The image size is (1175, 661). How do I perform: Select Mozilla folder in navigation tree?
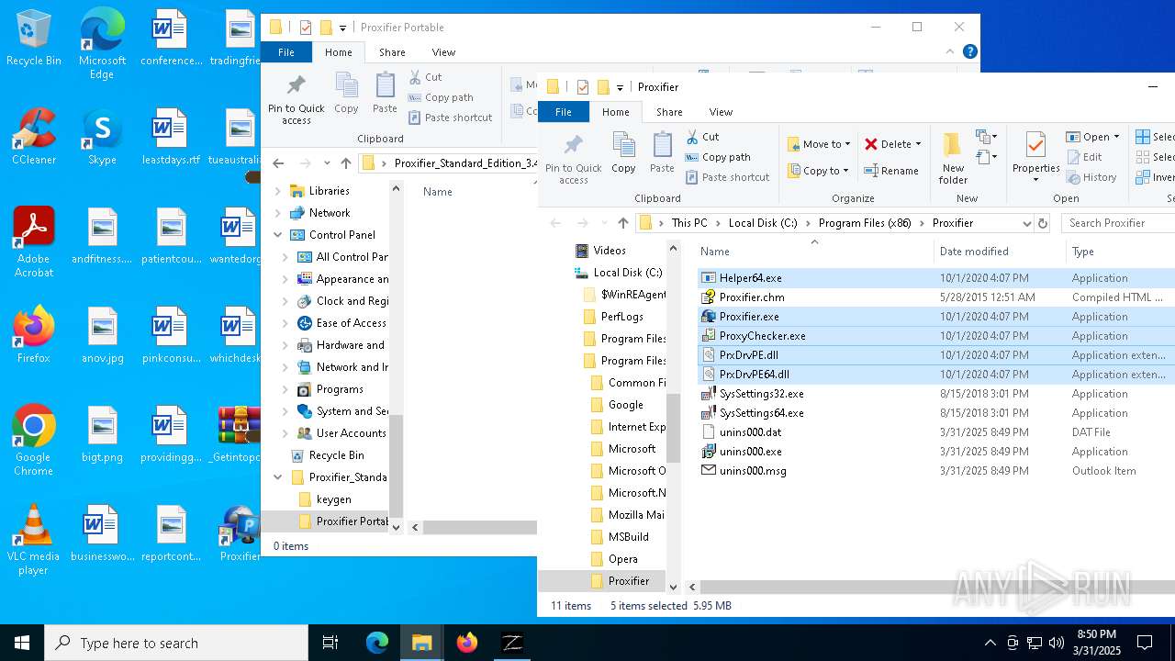pyautogui.click(x=627, y=515)
